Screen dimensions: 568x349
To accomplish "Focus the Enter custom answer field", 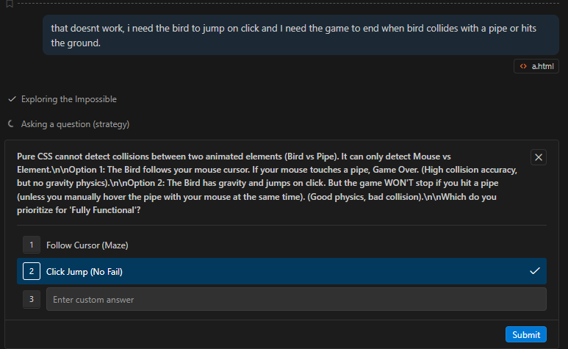I will point(295,299).
